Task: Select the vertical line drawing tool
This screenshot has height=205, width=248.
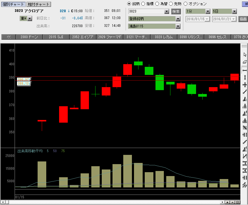Action: (245, 77)
